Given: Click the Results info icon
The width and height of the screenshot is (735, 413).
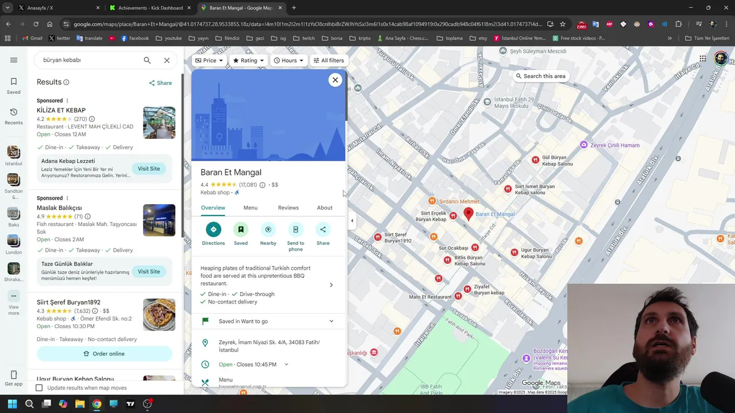Looking at the screenshot, I should [x=66, y=83].
